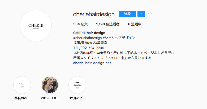The height and width of the screenshot is (109, 207).
Task: Select the 2019.01.0... highlight label
Action: click(50, 98)
